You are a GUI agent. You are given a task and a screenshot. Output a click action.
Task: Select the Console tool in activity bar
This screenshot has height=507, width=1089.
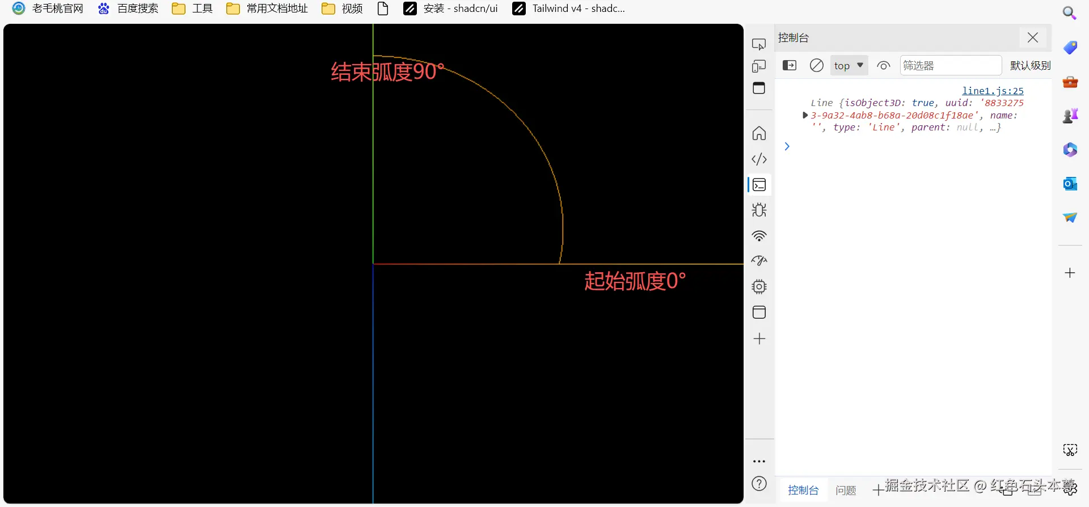point(759,185)
